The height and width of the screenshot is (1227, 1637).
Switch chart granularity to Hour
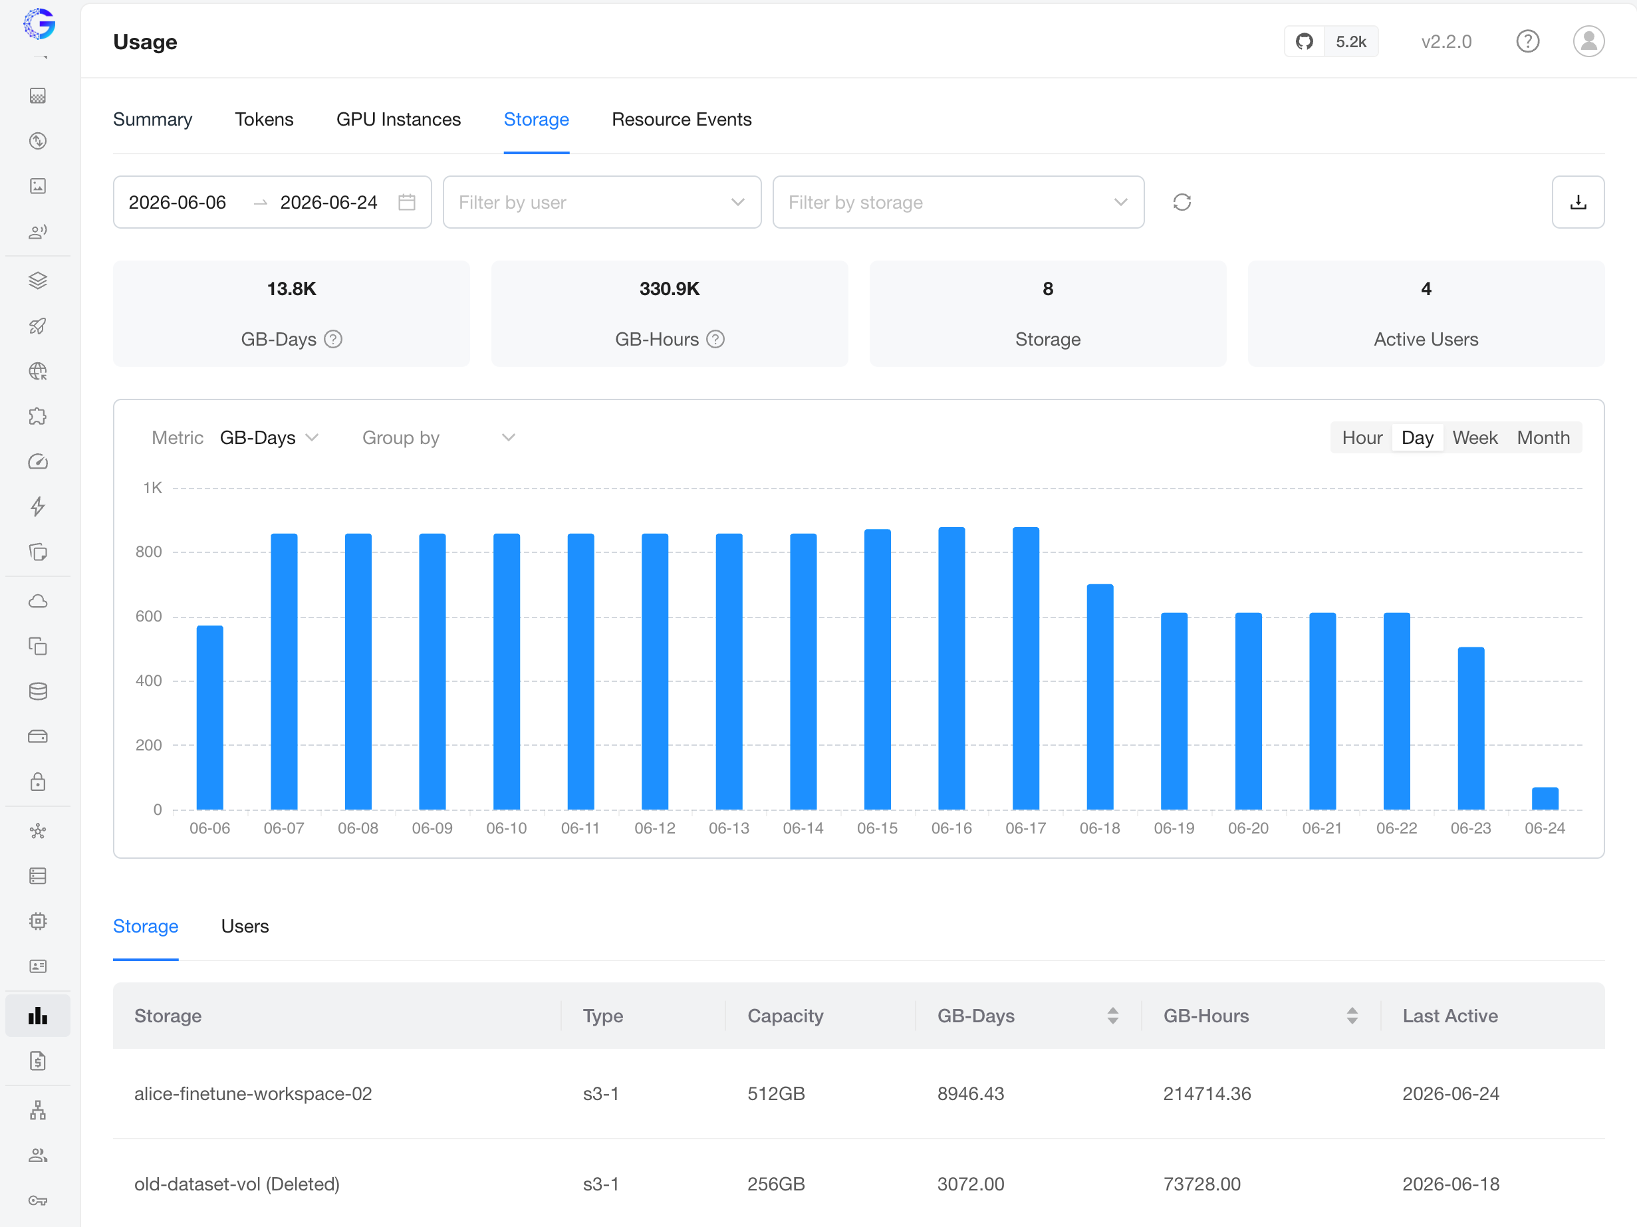tap(1362, 437)
